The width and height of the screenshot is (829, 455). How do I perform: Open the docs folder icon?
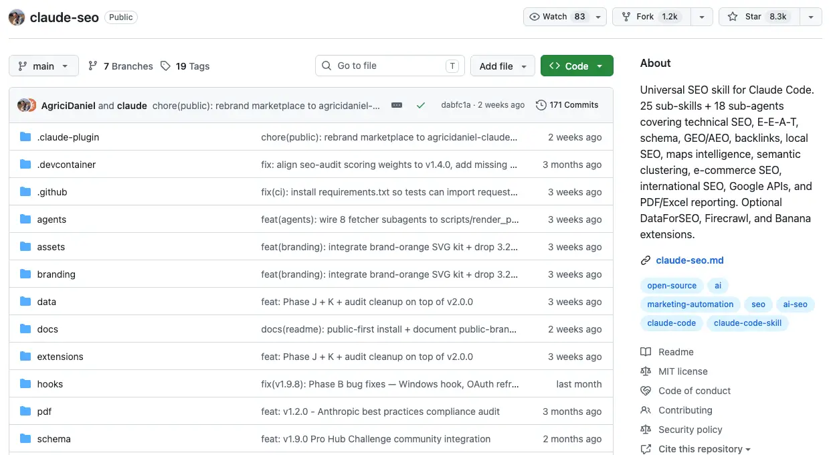[x=25, y=329]
